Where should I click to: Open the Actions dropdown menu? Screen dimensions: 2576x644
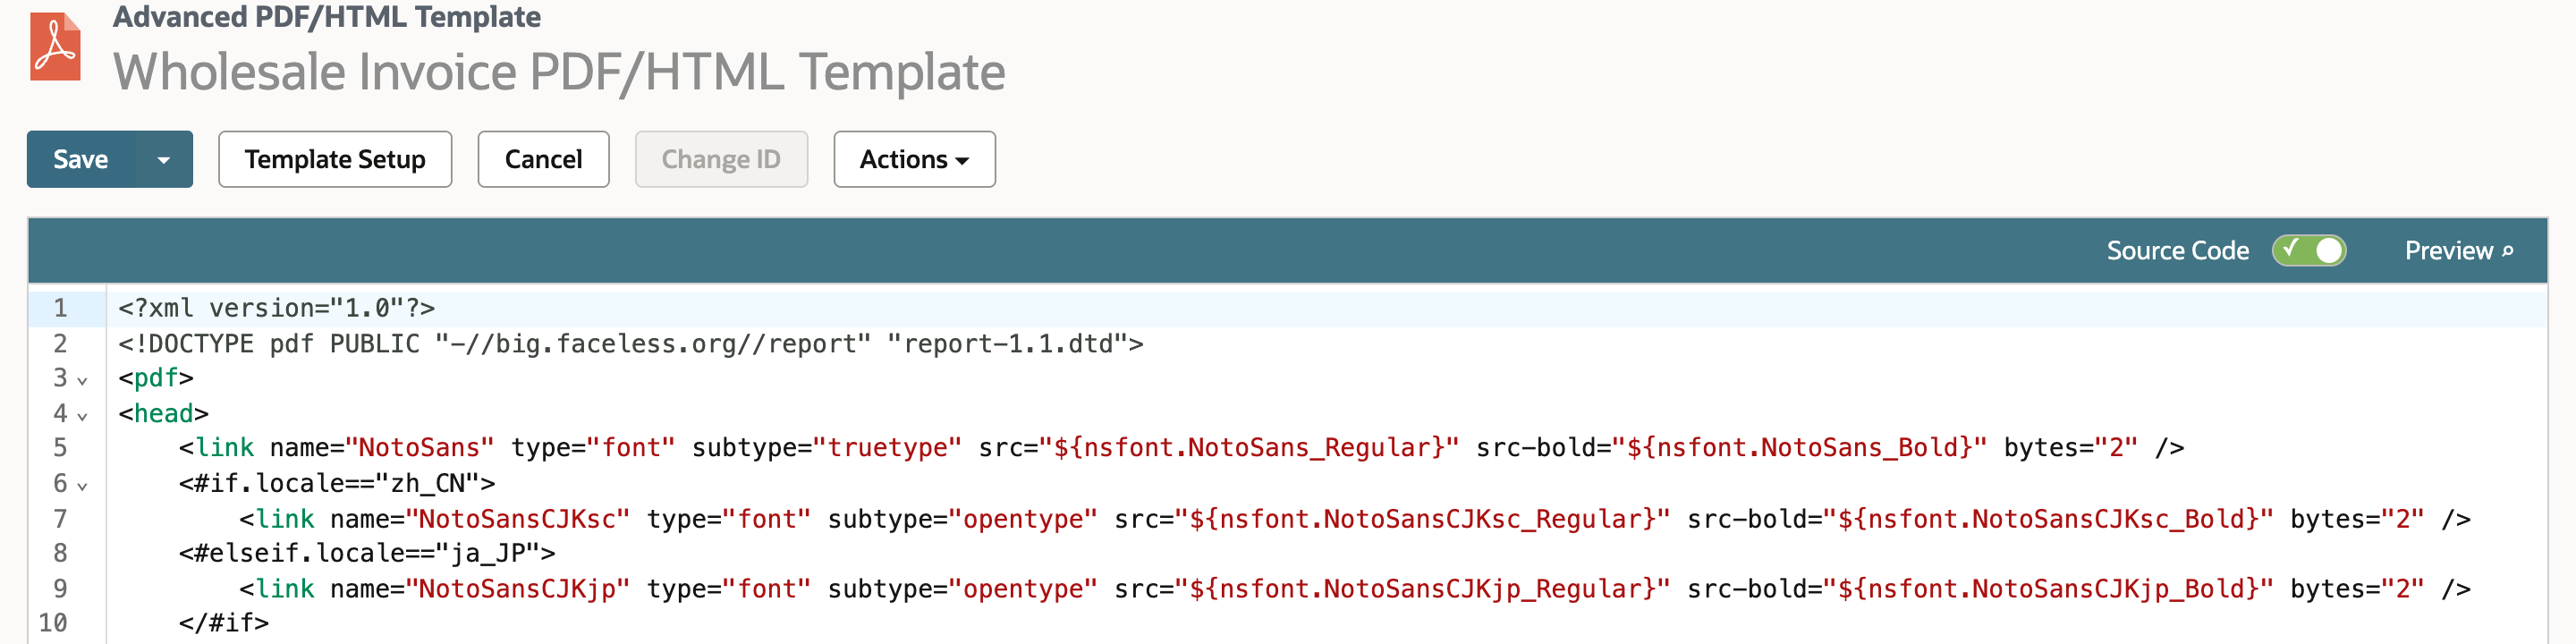(x=914, y=159)
